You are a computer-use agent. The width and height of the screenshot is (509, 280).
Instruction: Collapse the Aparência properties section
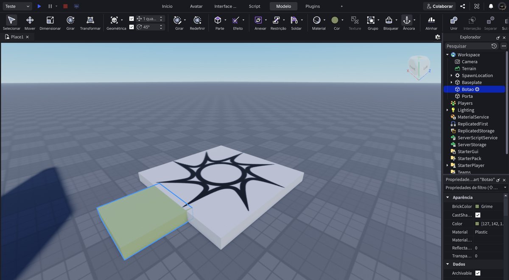coord(447,197)
